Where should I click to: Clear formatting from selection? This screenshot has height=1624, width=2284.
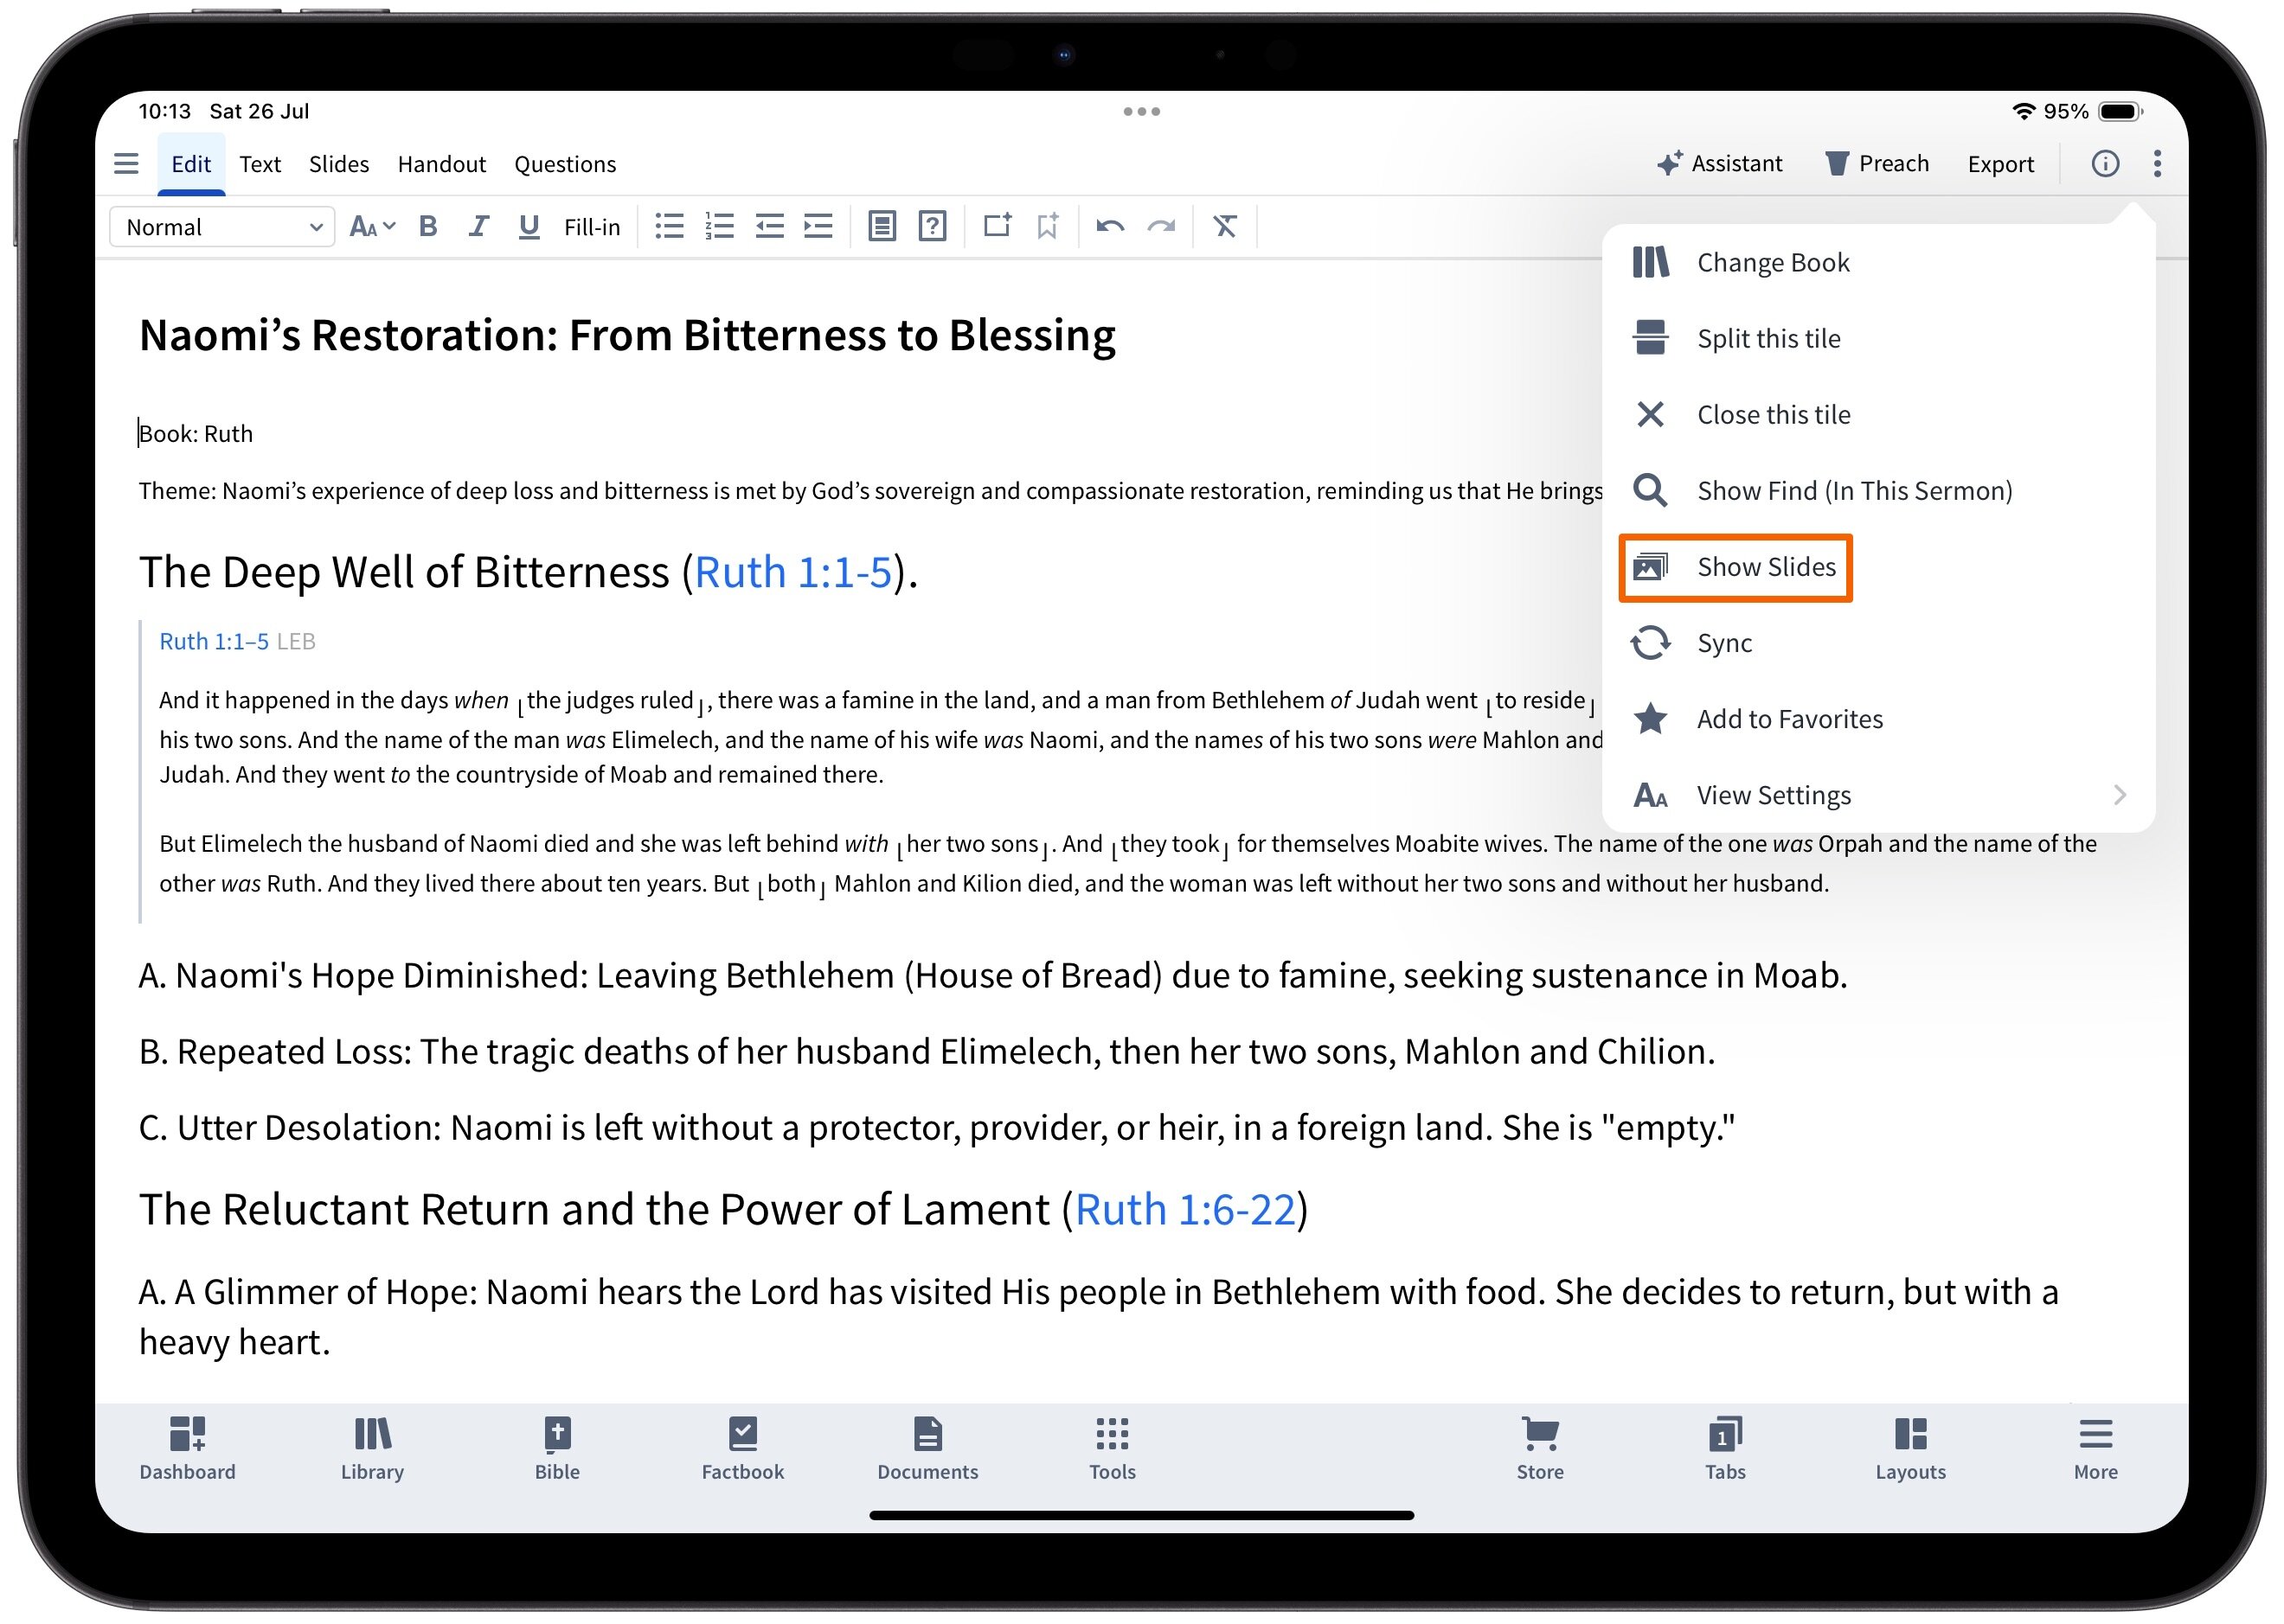tap(1224, 227)
